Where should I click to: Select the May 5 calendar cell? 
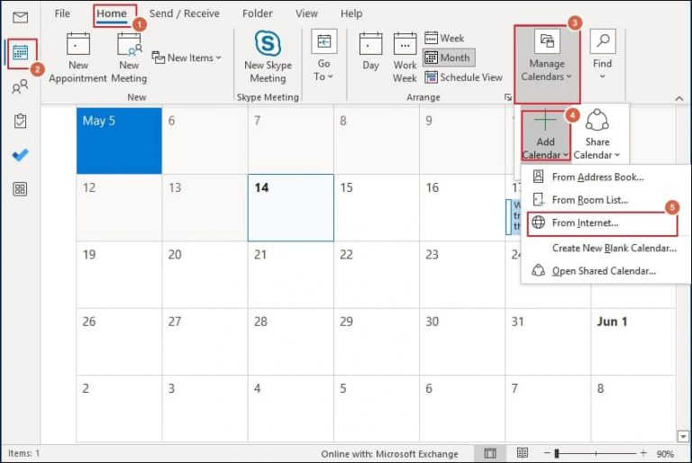pos(119,141)
